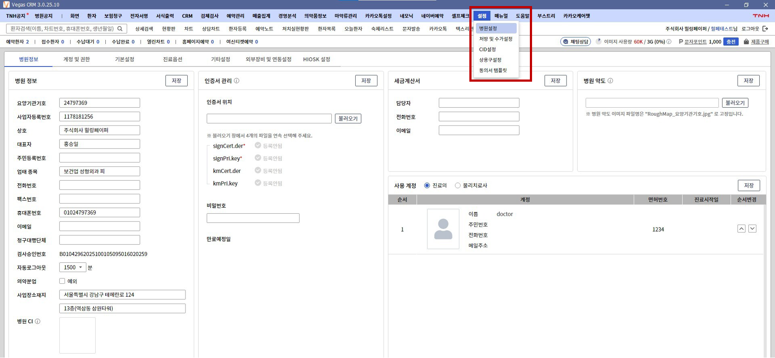Click the 상호 input field
This screenshot has height=358, width=775.
pyautogui.click(x=100, y=130)
